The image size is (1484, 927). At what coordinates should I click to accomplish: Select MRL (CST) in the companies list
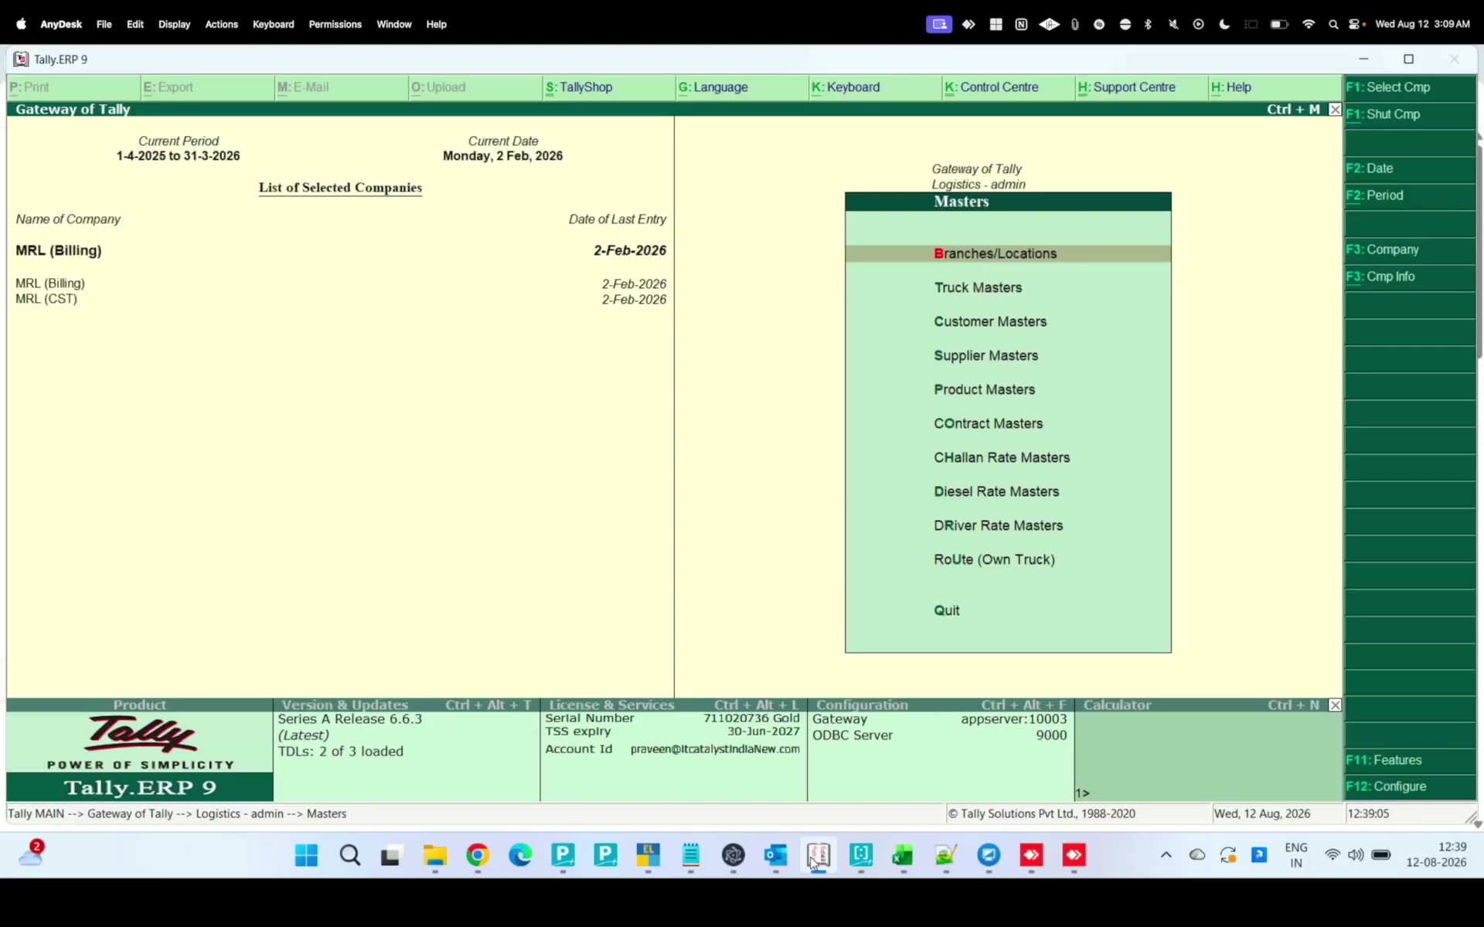(46, 299)
